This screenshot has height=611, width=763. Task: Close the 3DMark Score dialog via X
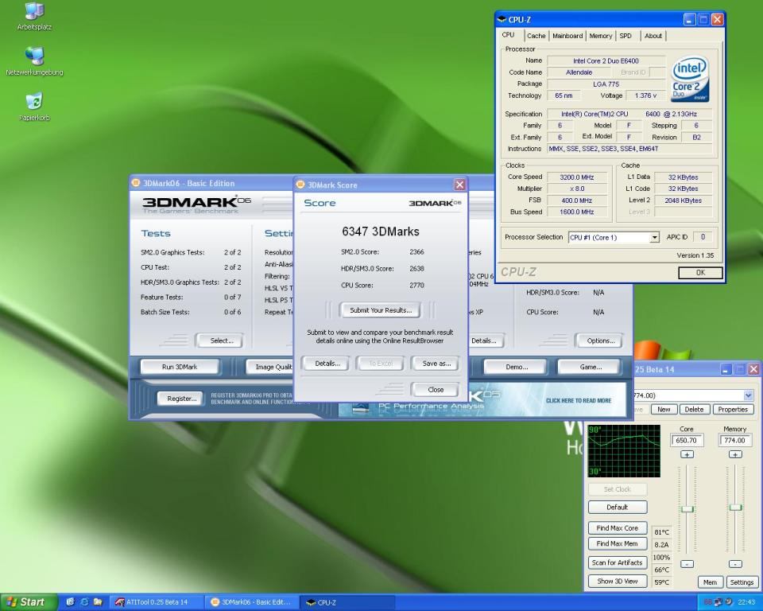point(459,185)
